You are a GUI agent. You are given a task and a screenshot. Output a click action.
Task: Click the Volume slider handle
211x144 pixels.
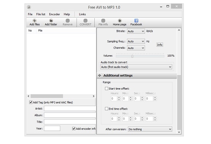[132, 56]
